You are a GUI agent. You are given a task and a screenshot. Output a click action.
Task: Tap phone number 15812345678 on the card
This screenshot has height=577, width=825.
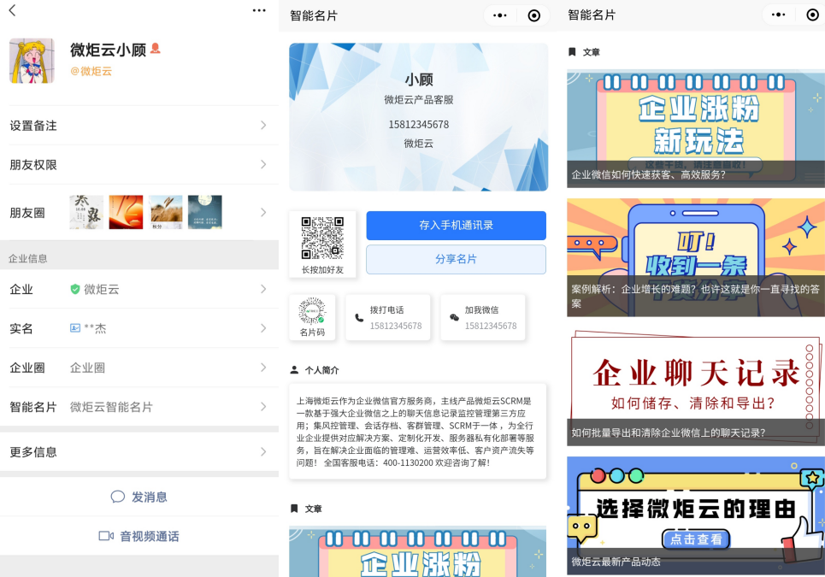(419, 125)
